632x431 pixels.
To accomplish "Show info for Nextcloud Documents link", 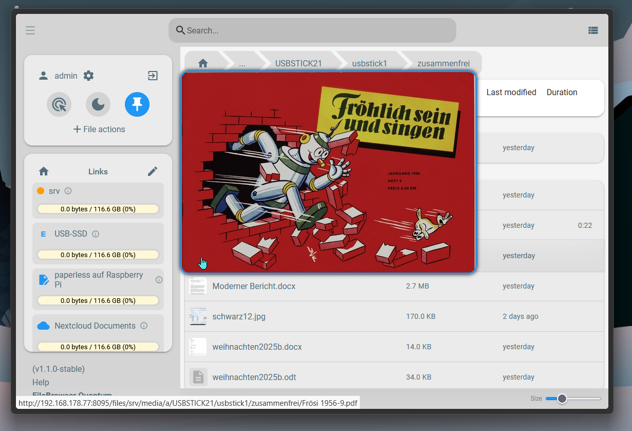I will point(144,326).
